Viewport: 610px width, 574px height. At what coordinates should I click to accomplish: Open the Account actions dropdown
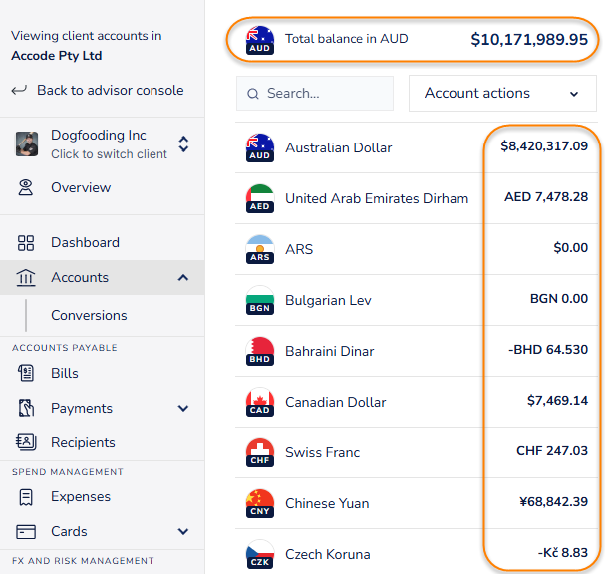coord(502,93)
